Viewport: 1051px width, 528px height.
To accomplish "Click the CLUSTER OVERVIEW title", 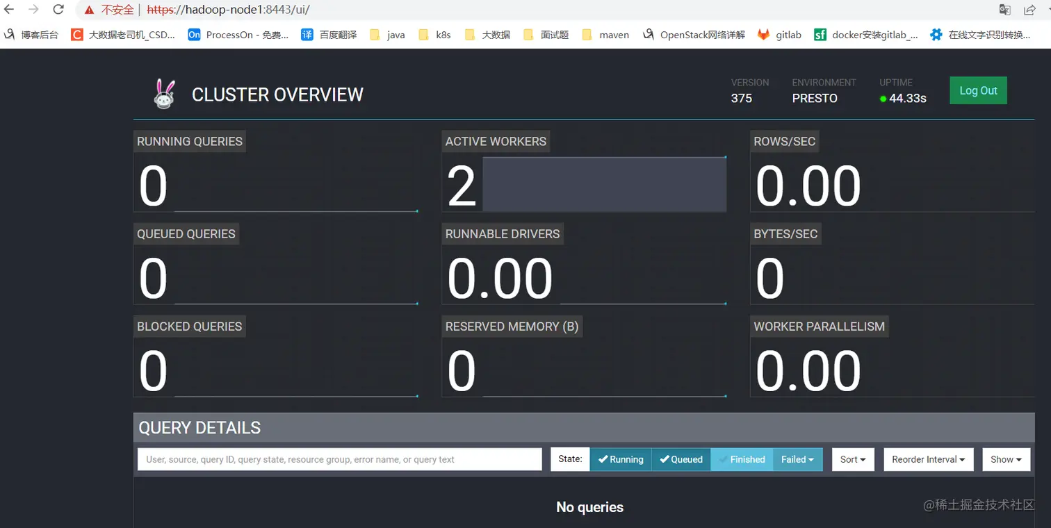I will [x=277, y=94].
